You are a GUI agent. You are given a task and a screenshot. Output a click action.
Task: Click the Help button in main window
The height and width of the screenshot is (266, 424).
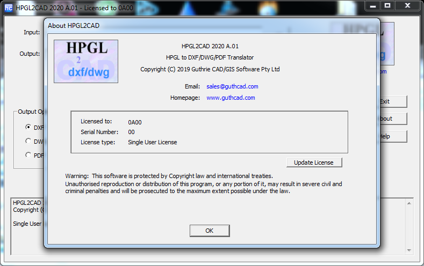pyautogui.click(x=393, y=136)
